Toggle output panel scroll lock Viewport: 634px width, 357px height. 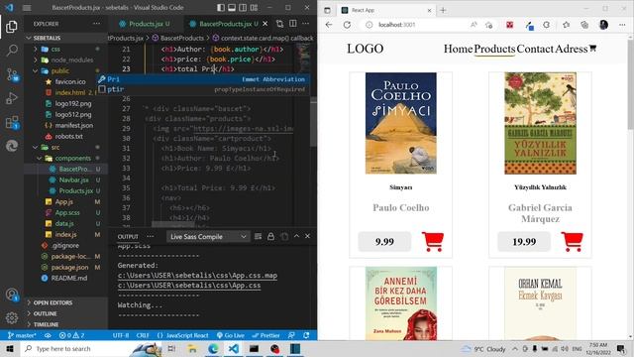pyautogui.click(x=270, y=237)
